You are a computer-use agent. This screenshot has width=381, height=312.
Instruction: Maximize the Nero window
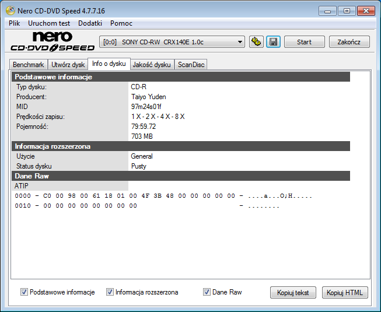pos(347,11)
